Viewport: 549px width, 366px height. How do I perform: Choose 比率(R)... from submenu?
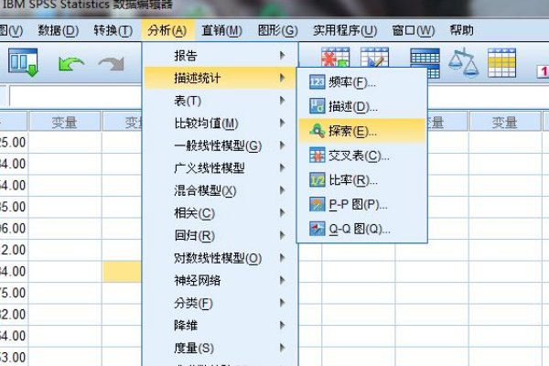point(362,179)
